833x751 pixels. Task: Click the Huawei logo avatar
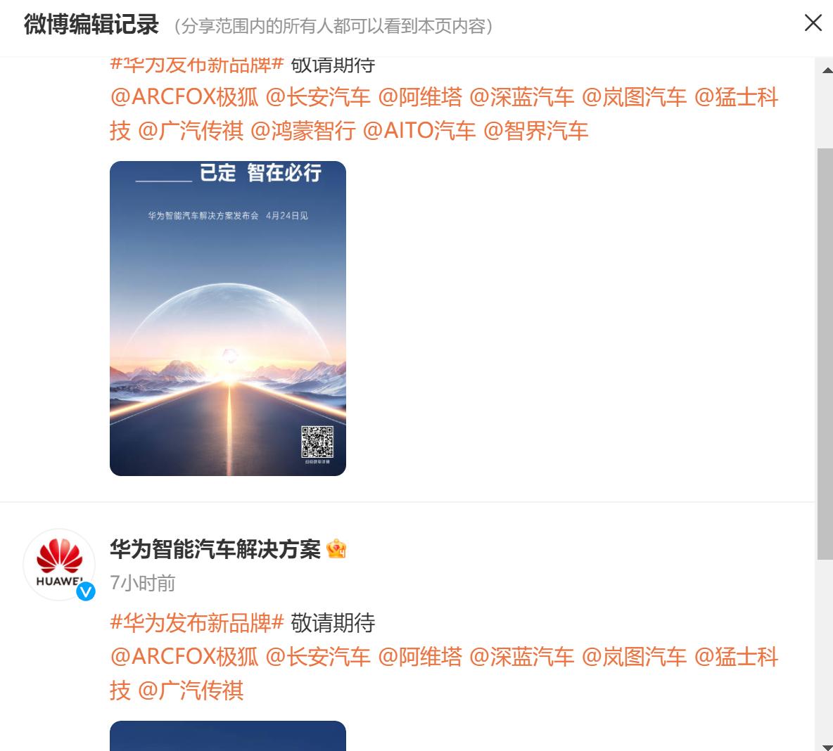pyautogui.click(x=59, y=564)
